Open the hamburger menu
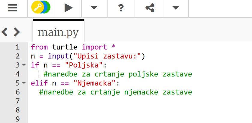252x123 pixels. (13, 8)
